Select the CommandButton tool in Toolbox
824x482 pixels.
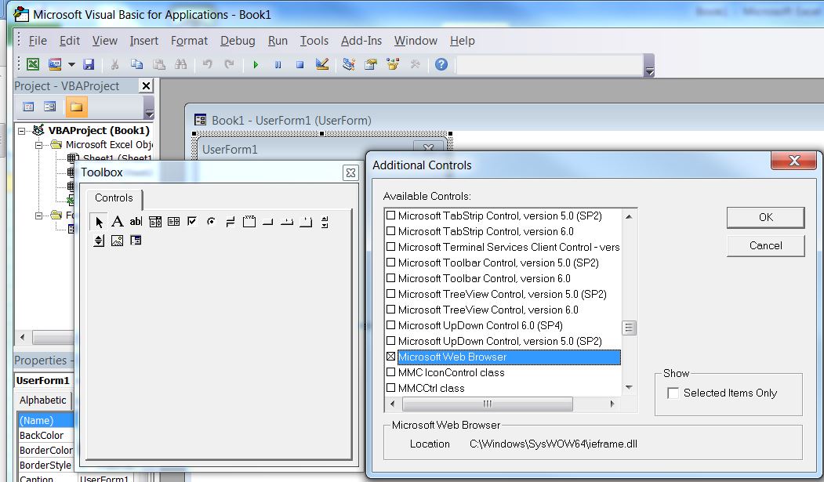coord(268,222)
